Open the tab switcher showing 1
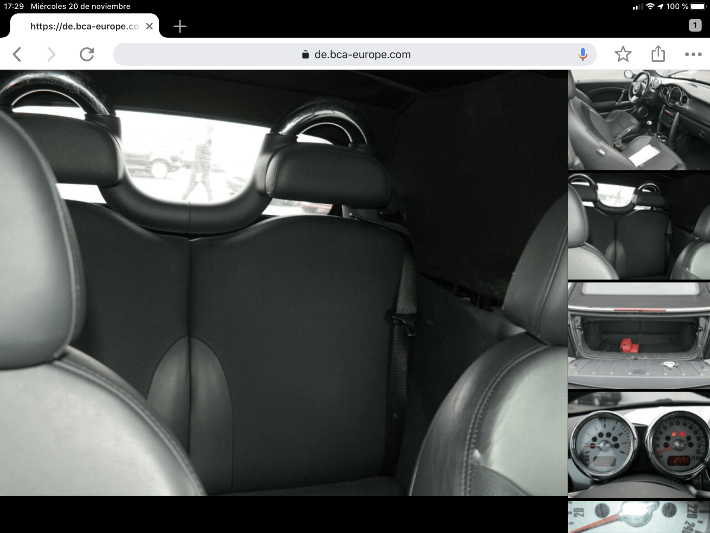 [695, 26]
